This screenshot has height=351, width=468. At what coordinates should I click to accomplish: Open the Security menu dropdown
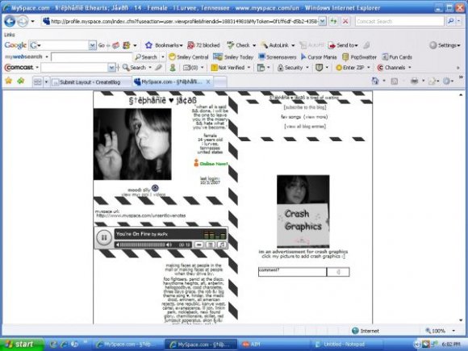(x=307, y=68)
